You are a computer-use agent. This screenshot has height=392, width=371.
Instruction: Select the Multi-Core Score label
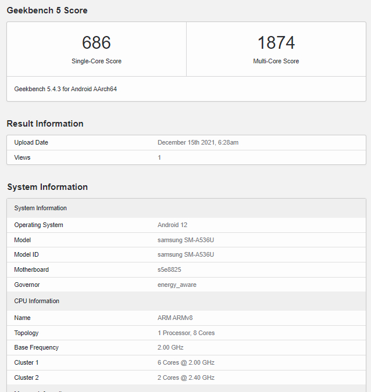tap(276, 61)
